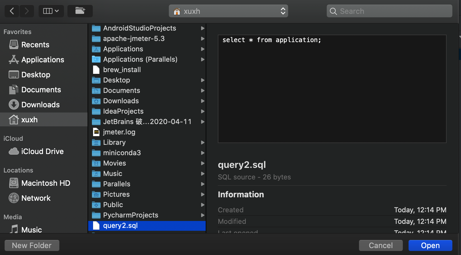Select the jmeter.log file name

click(x=119, y=132)
